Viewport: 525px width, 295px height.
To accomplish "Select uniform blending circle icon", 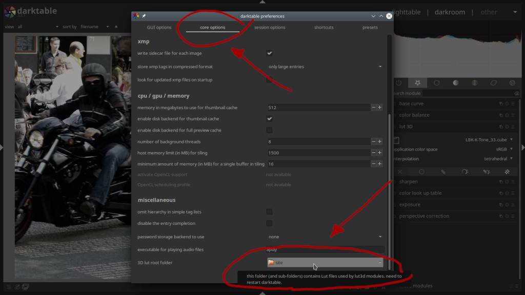I will click(x=421, y=172).
